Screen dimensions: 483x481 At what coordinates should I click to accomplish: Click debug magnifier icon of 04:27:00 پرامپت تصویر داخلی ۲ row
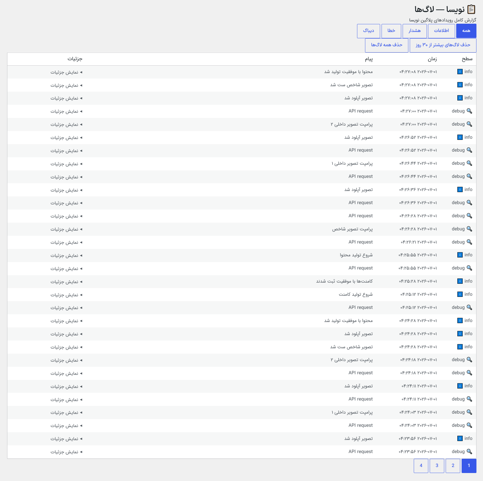click(x=469, y=124)
